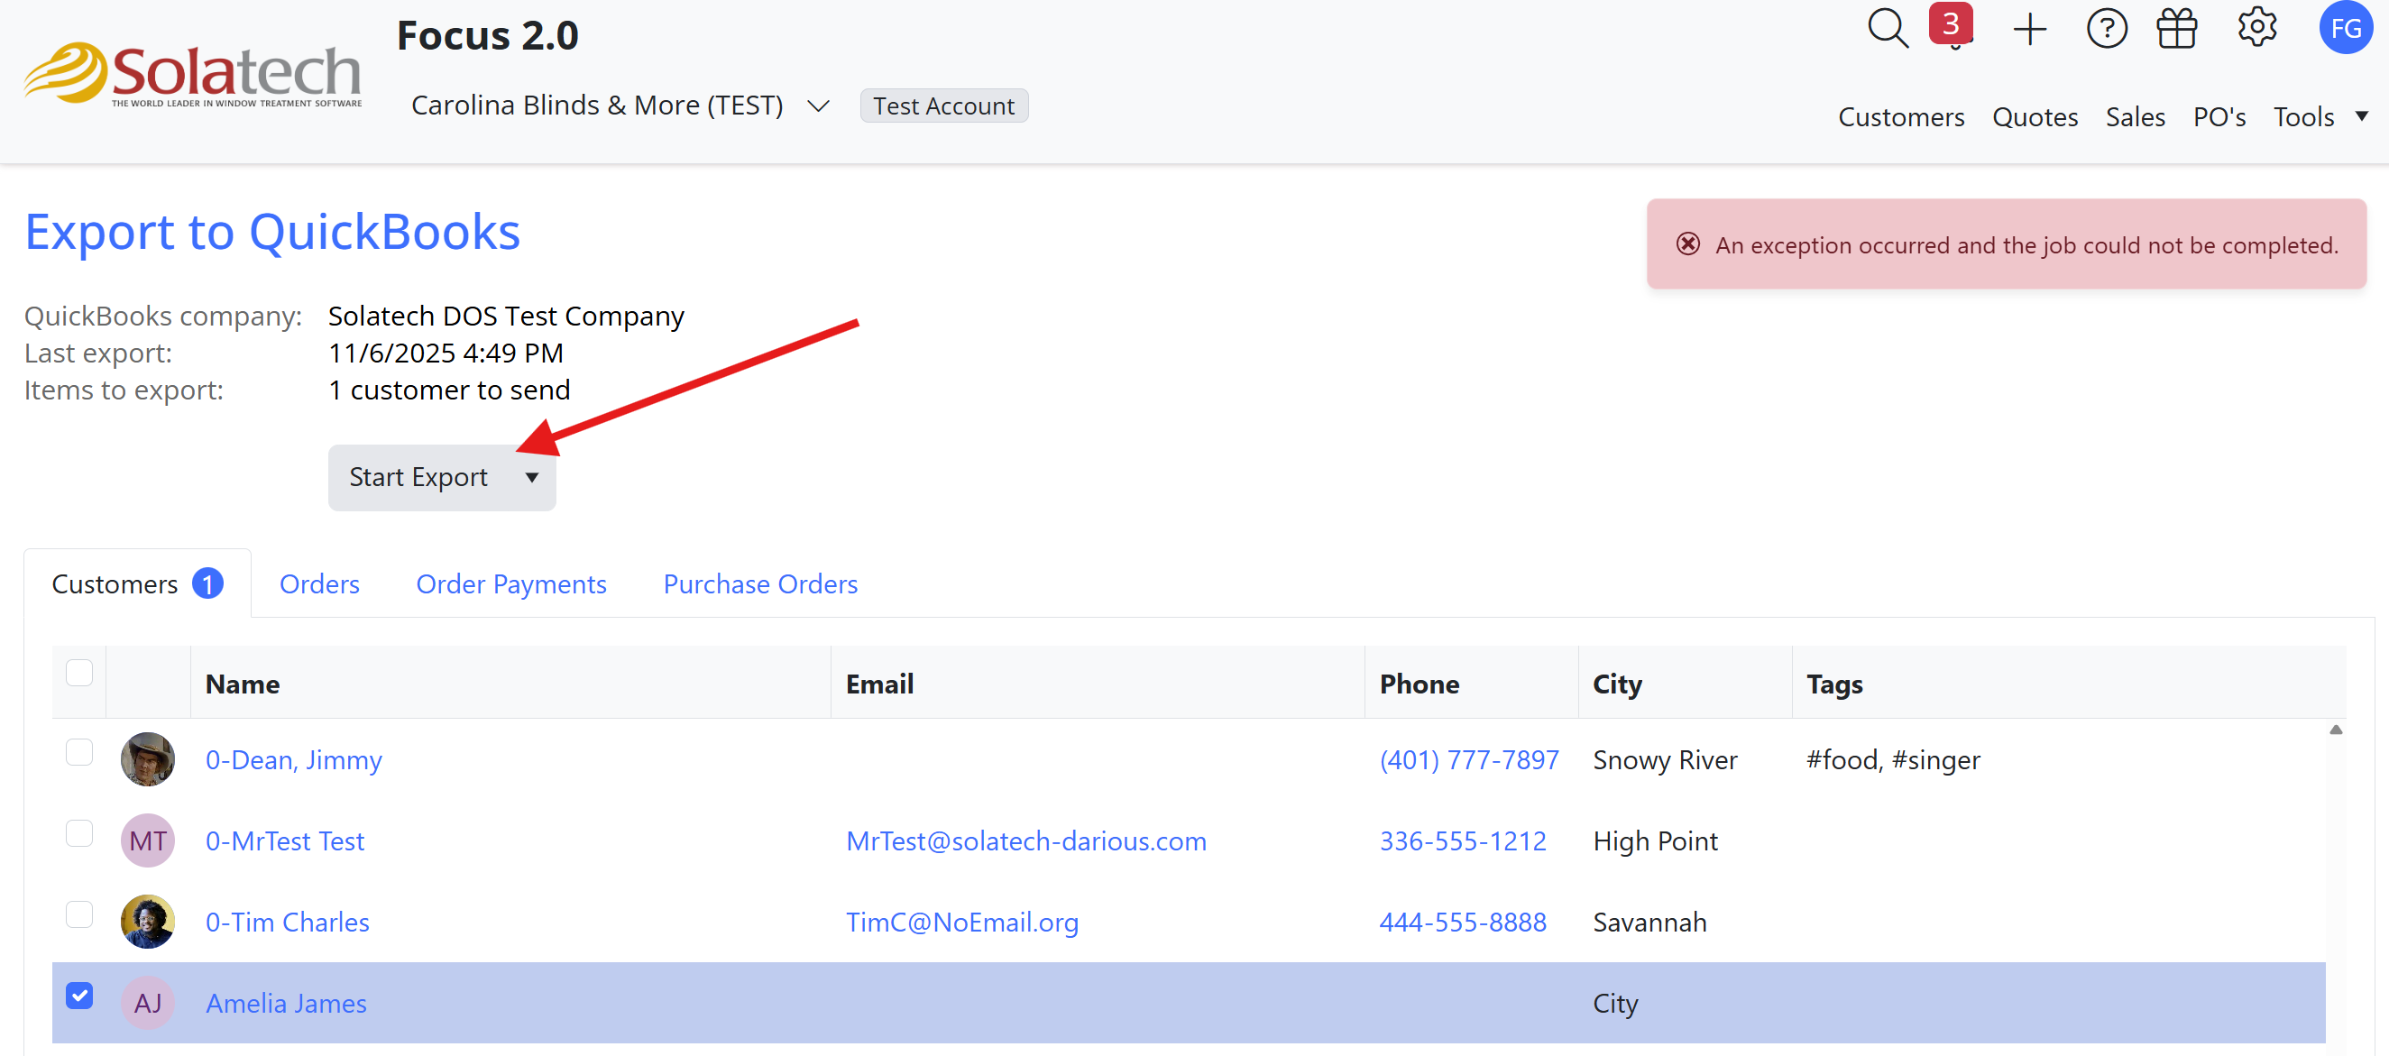The width and height of the screenshot is (2389, 1056).
Task: Open the Carolina Blinds company switcher chevron
Action: coord(817,106)
